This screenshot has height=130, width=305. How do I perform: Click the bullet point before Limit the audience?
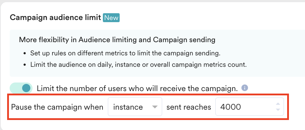(25, 65)
